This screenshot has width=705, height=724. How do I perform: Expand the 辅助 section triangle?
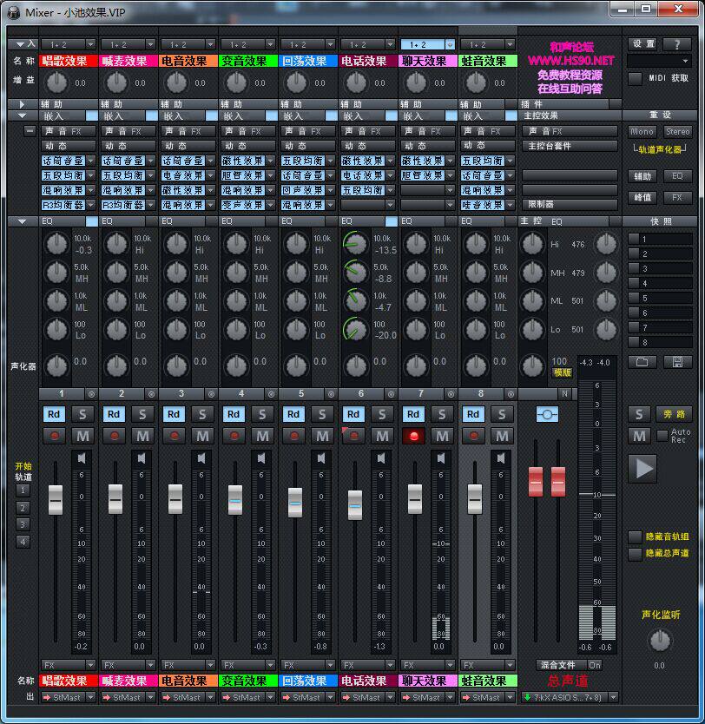click(22, 104)
